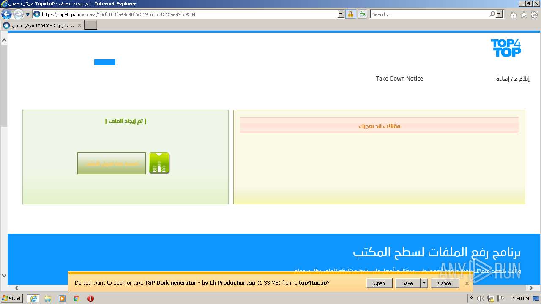Click Save in download bar

(x=407, y=283)
